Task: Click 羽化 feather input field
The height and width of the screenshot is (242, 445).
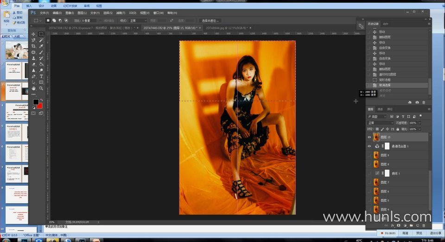Action: point(89,21)
